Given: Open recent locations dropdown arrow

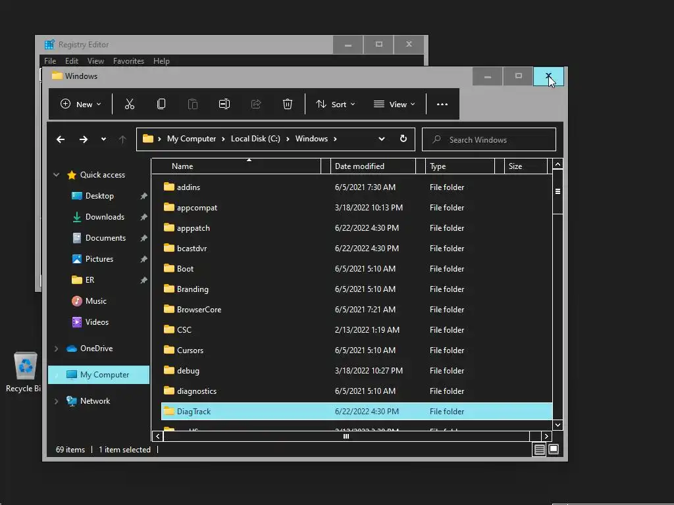Looking at the screenshot, I should 103,139.
